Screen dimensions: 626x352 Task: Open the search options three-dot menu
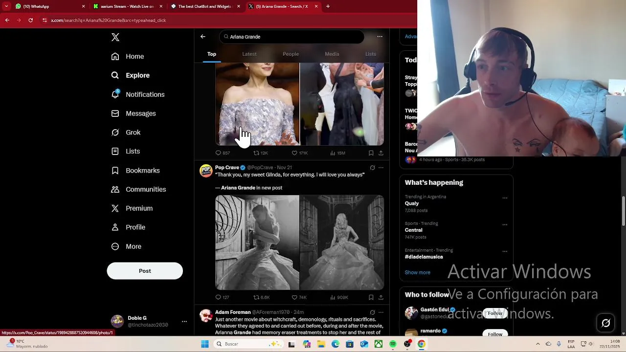(380, 37)
